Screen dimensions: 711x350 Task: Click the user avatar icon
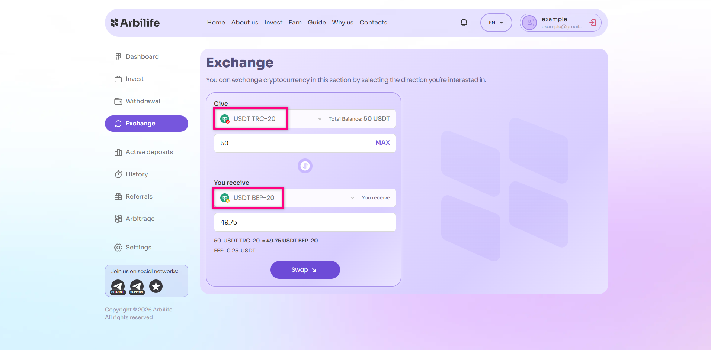pos(529,23)
